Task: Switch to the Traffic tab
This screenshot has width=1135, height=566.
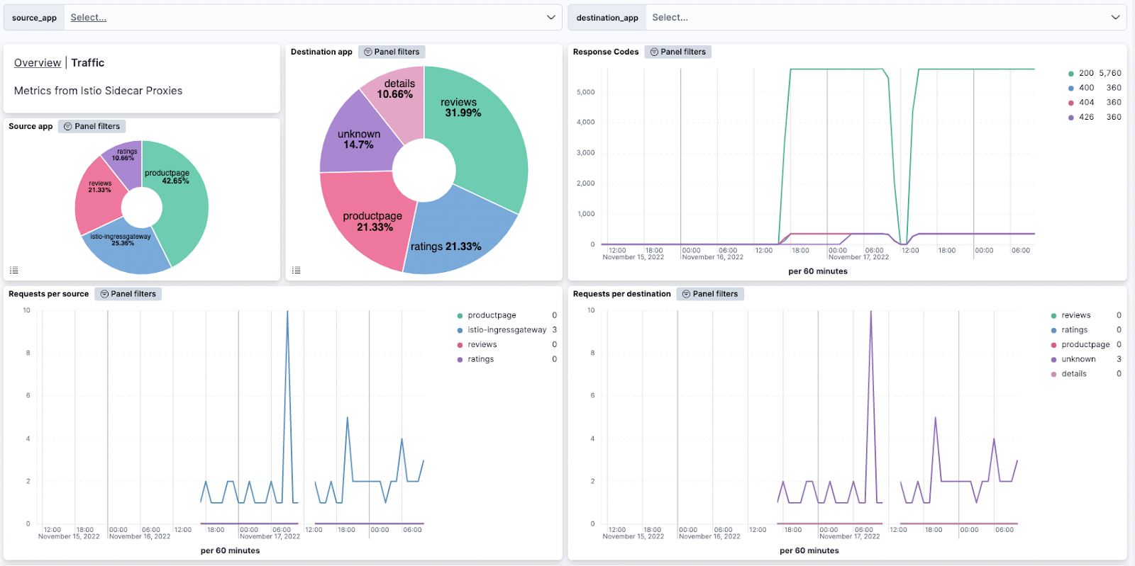Action: pos(88,63)
